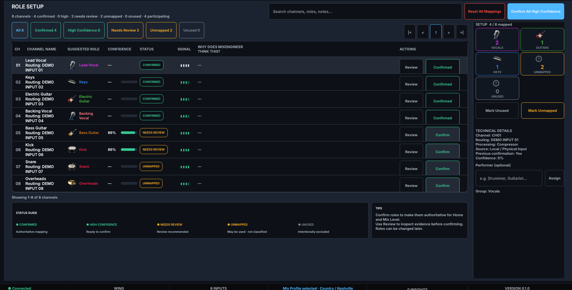572x290 pixels.
Task: Go to the previous page
Action: click(423, 32)
